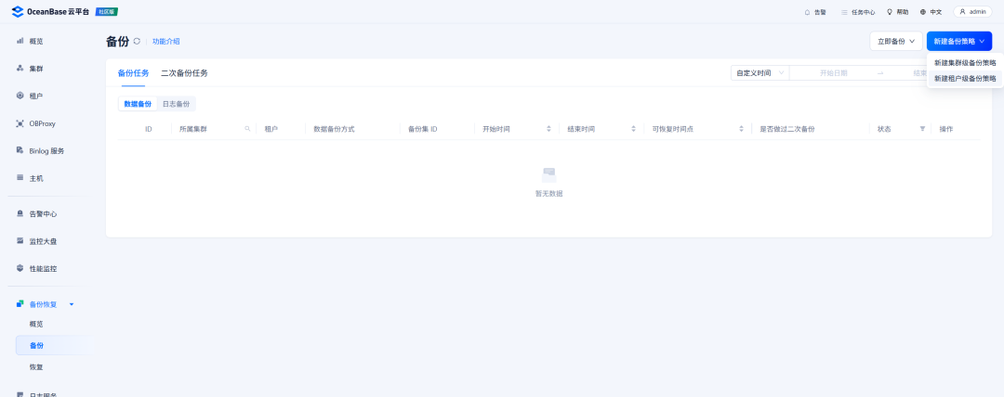Click the 数据备份方式 column header
1004x397 pixels.
pyautogui.click(x=334, y=129)
